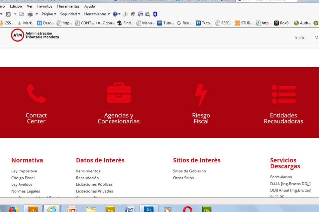Open the print options dropdown arrow
Viewport: 319px width, 212px height.
[37, 14]
